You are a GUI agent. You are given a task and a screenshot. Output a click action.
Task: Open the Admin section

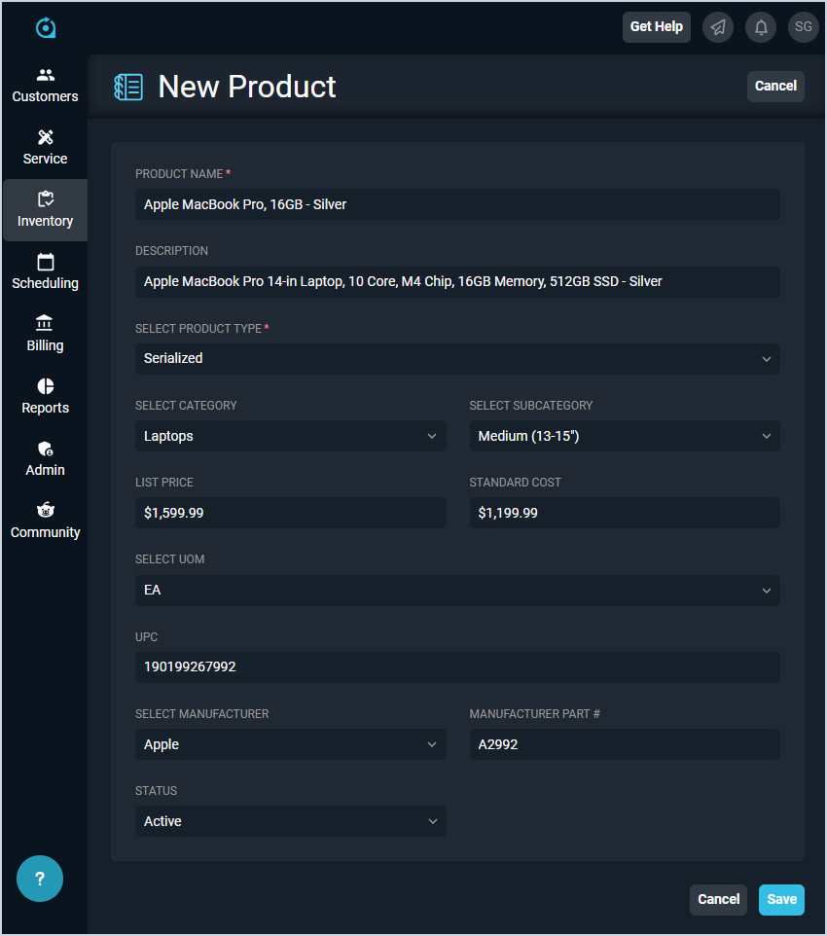click(45, 457)
